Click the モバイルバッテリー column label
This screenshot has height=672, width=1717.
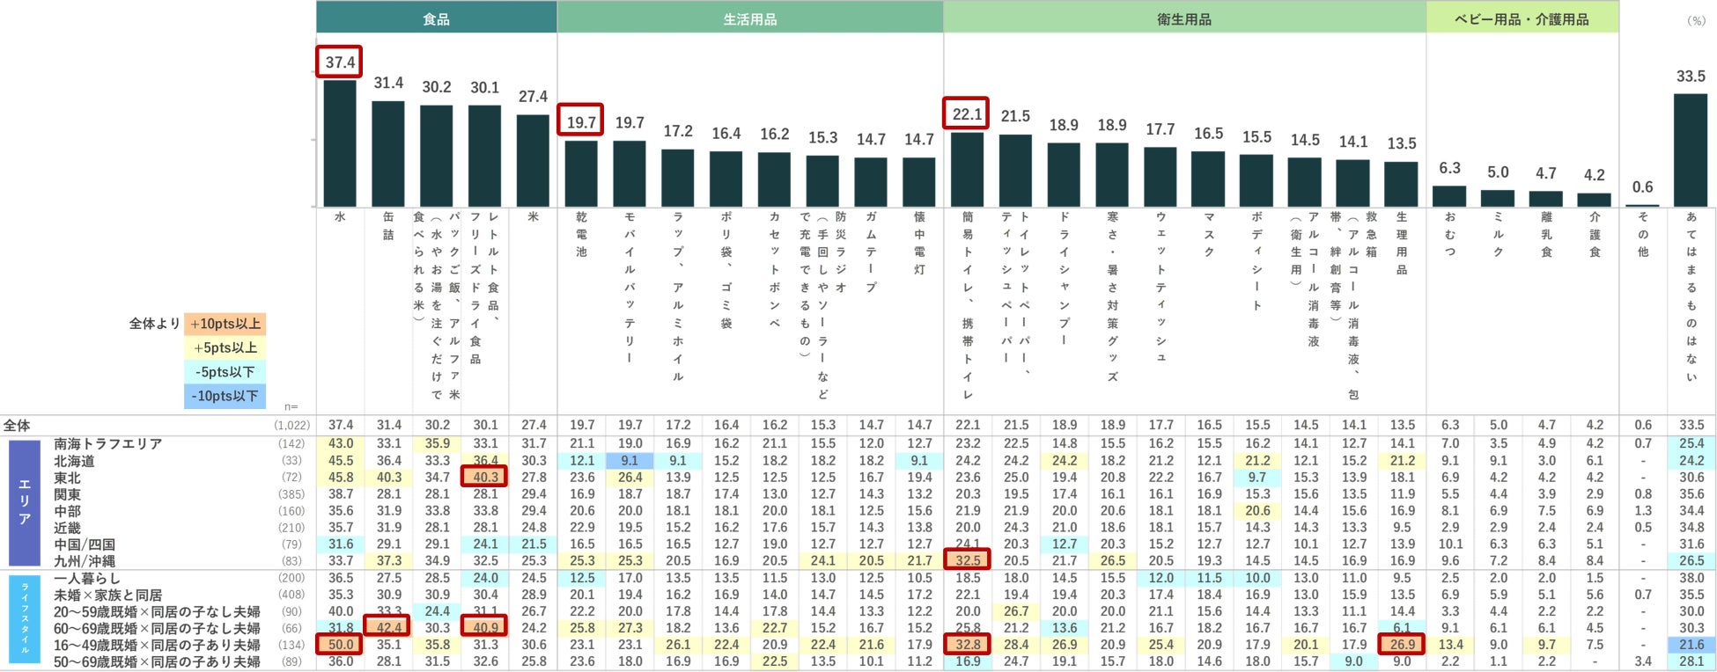pyautogui.click(x=630, y=288)
